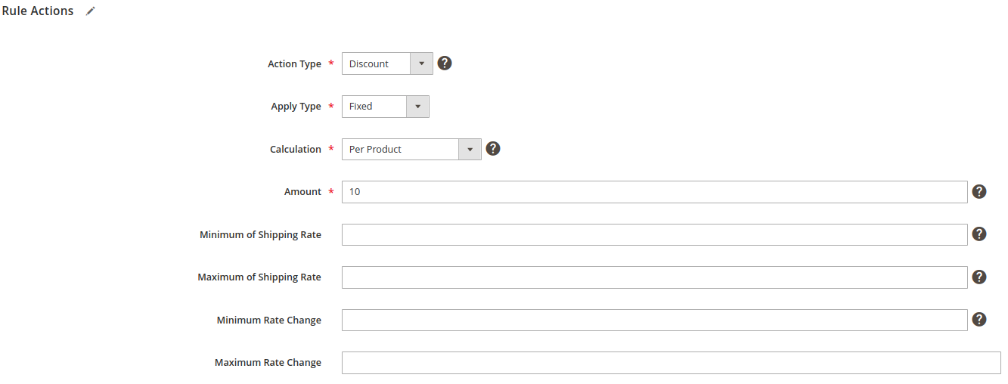
Task: Click the Amount field label
Action: point(302,192)
